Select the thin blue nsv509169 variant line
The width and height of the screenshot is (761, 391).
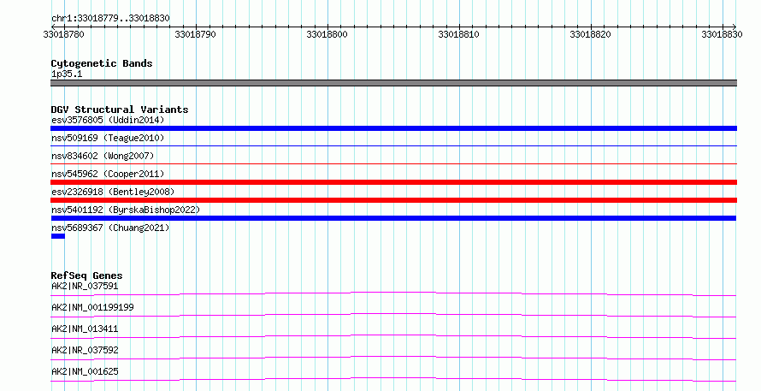coord(393,145)
